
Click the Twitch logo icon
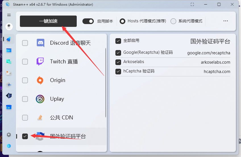coord(40,62)
